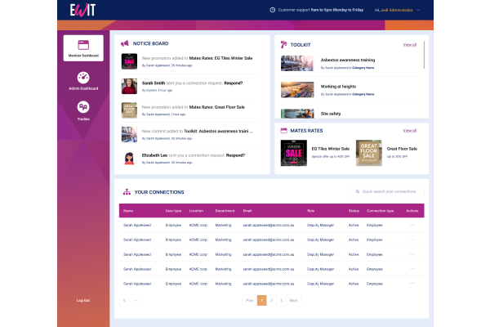Open the rows-per-page dropdown
The image size is (490, 327).
tap(129, 300)
